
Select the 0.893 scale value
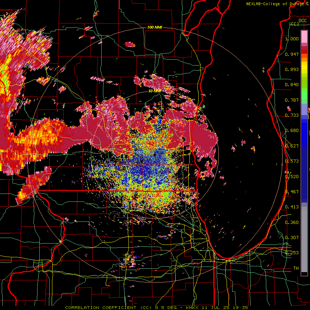click(x=292, y=69)
